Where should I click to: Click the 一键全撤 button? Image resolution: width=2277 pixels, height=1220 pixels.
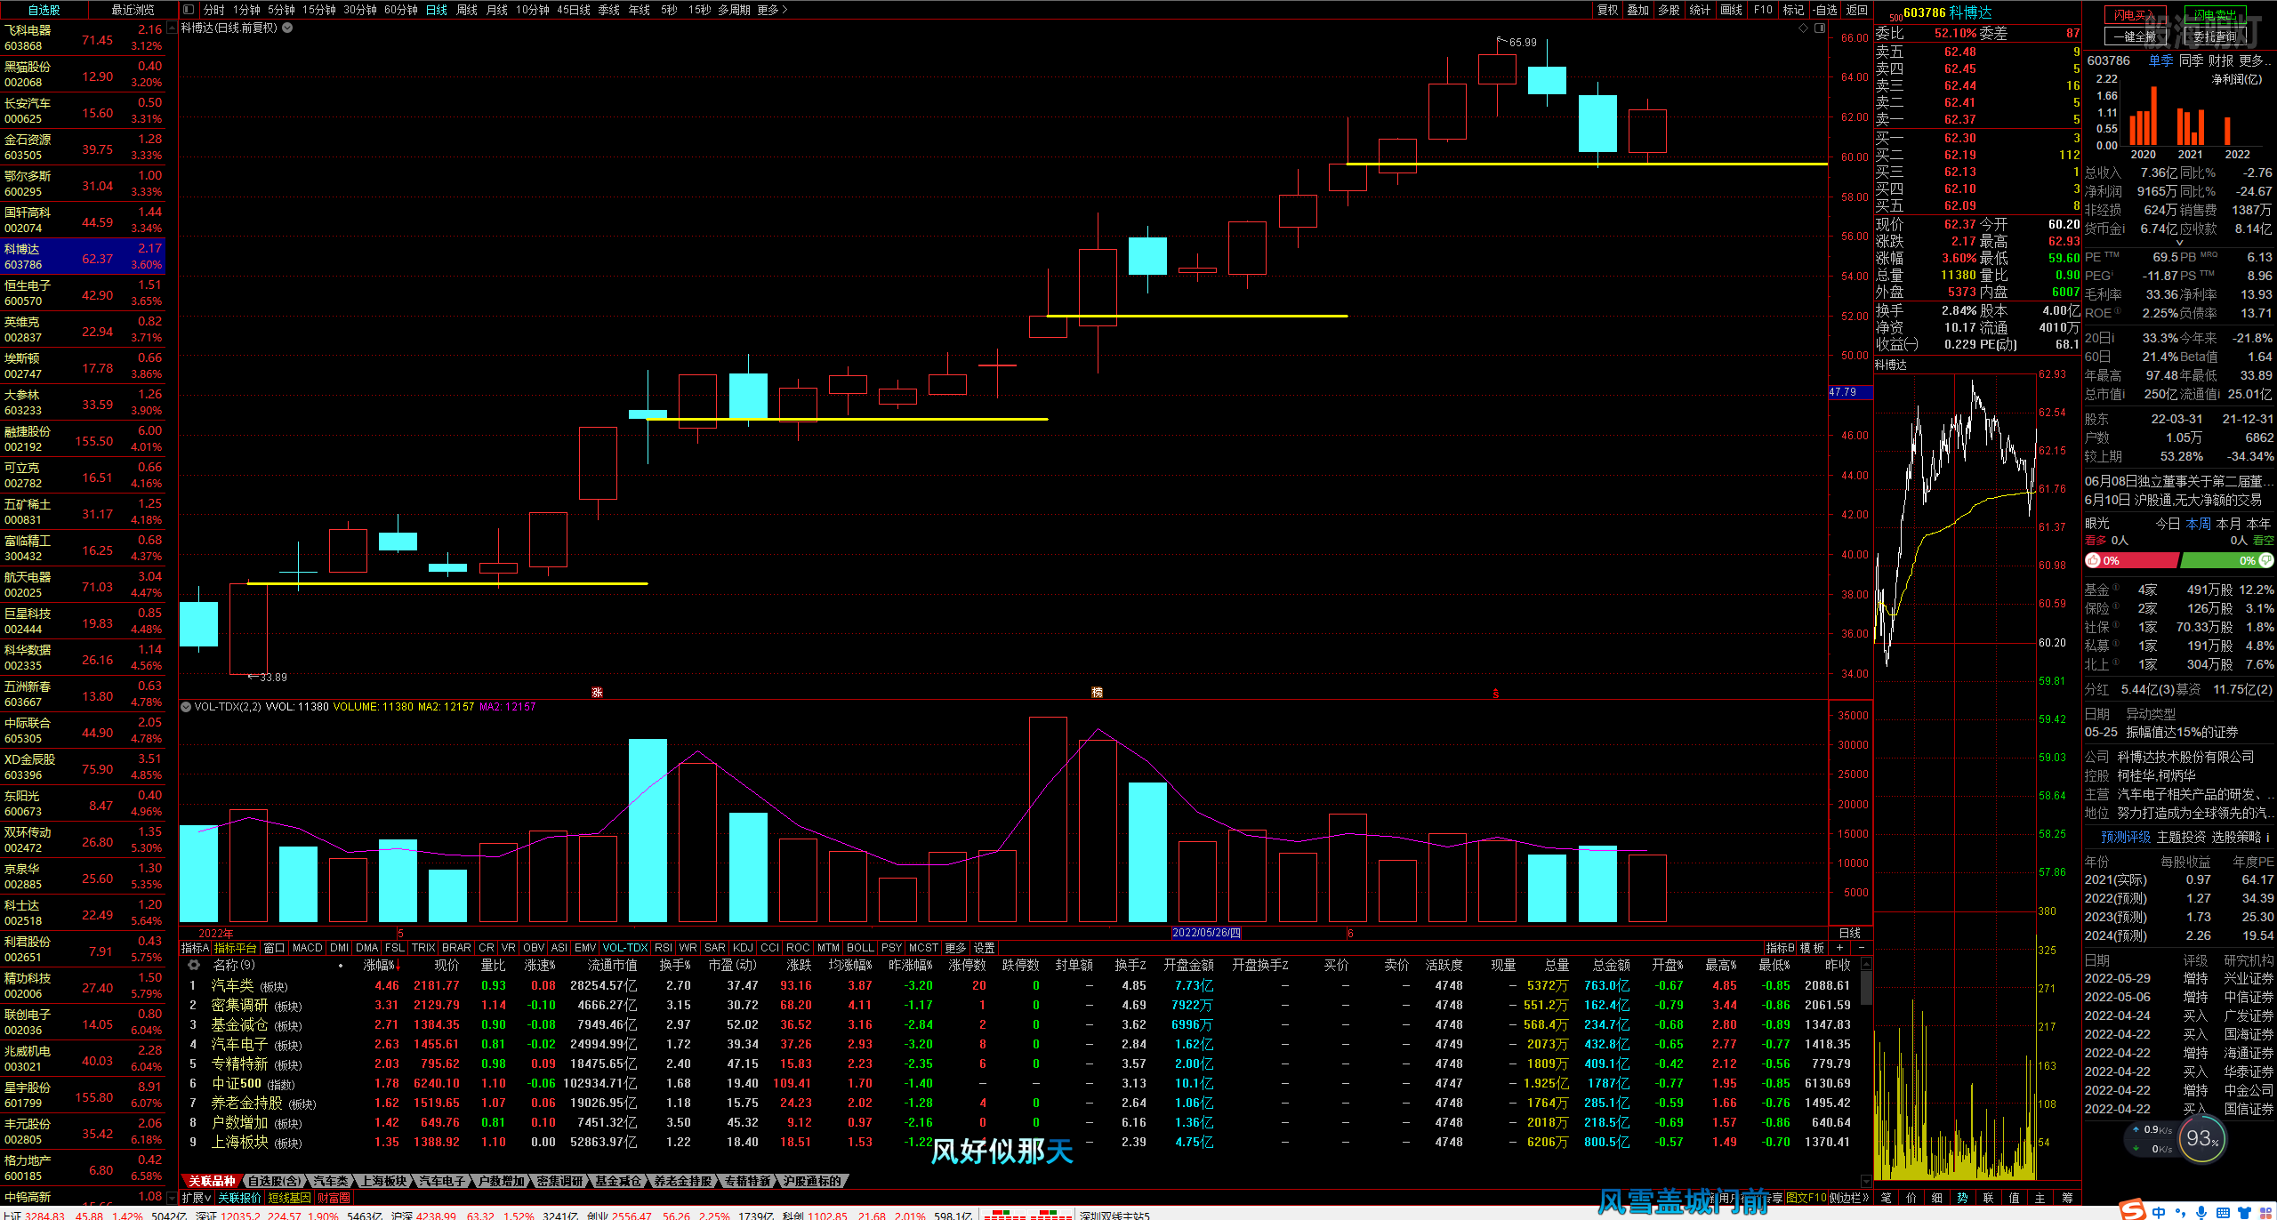pos(2135,36)
